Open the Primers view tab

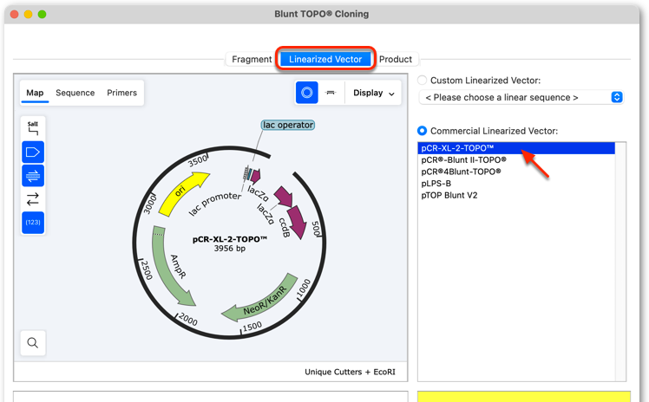click(x=121, y=93)
